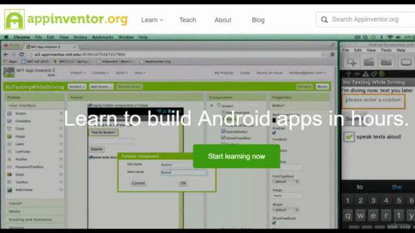Click the Button palette icon
Image resolution: width=415 pixels, height=233 pixels.
click(10, 113)
